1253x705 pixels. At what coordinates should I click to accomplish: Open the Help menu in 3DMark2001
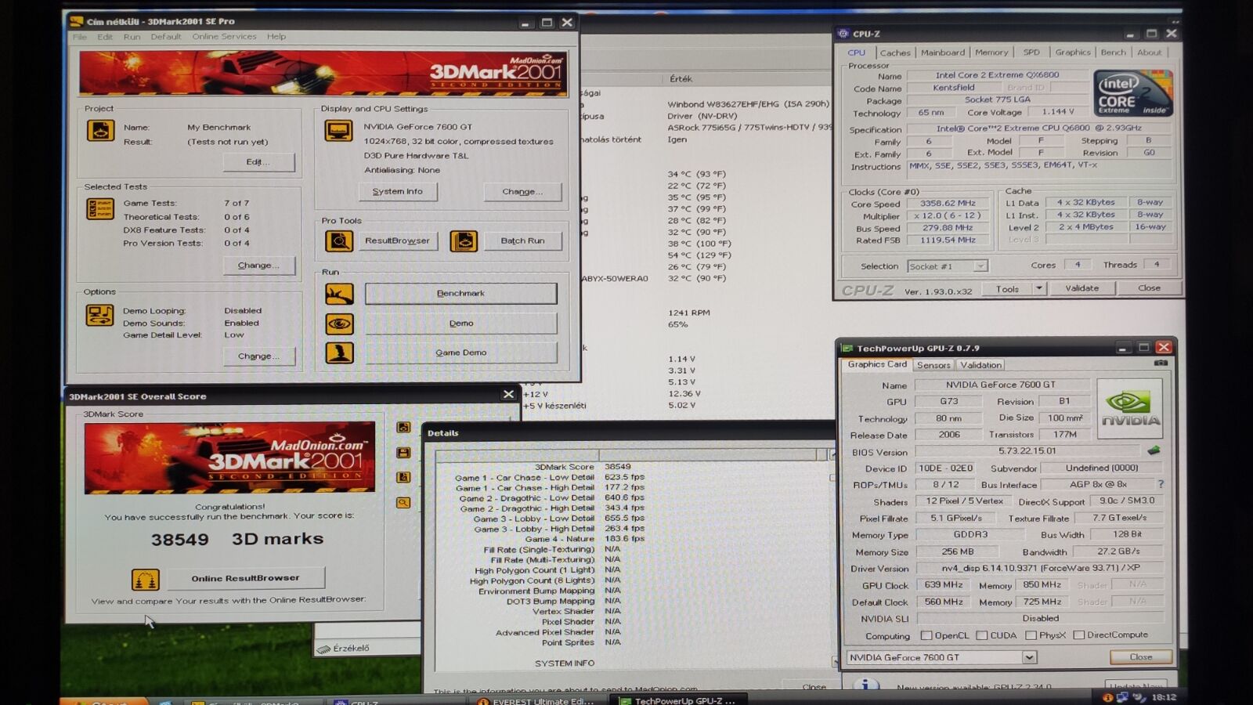(276, 37)
